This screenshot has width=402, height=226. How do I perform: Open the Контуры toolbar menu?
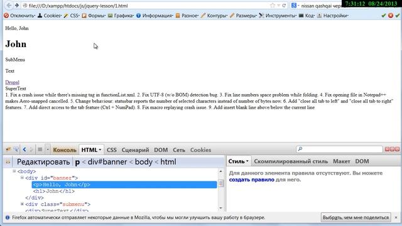(214, 16)
